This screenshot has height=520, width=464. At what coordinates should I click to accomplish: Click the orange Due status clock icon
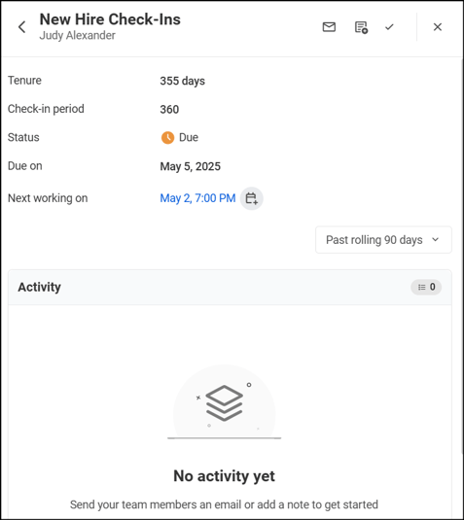pyautogui.click(x=167, y=138)
